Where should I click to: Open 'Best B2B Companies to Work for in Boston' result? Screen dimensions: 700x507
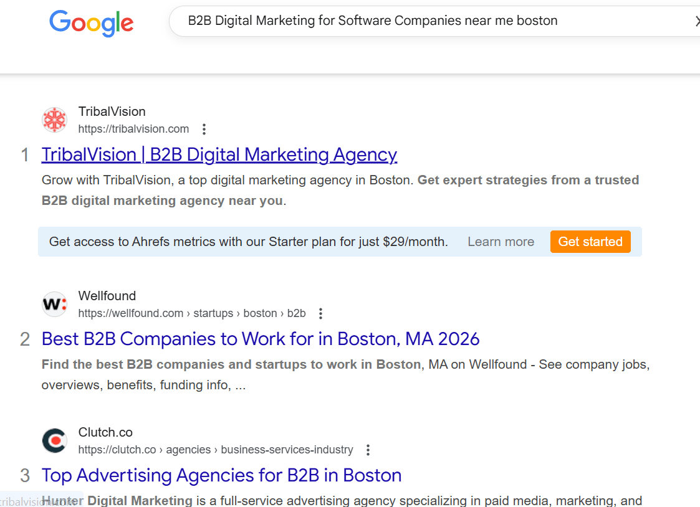point(260,339)
